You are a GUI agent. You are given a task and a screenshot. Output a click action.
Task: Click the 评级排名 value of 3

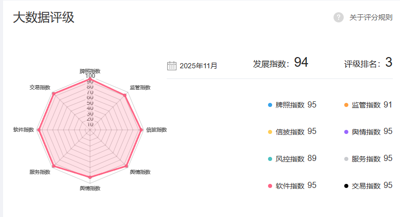[x=388, y=63]
